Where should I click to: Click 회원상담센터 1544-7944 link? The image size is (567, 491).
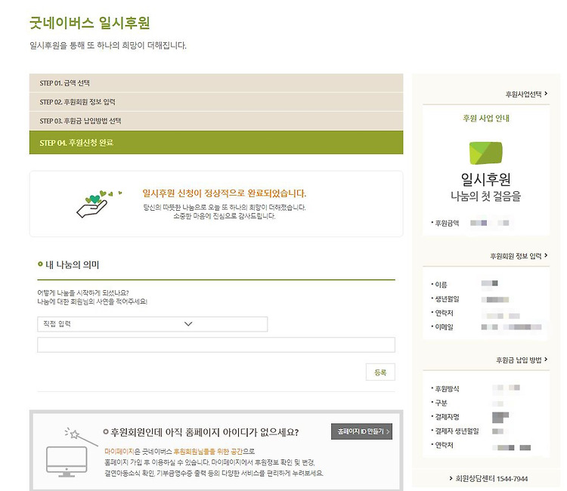[x=488, y=479]
